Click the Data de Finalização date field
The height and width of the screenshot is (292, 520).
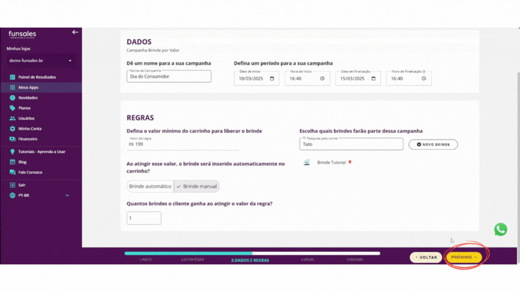pos(358,78)
